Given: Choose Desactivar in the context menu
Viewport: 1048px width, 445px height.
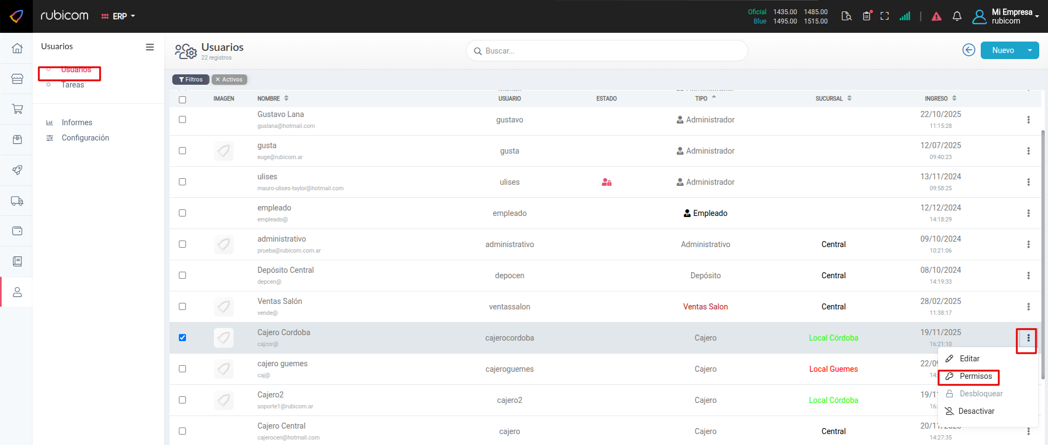Looking at the screenshot, I should tap(976, 411).
